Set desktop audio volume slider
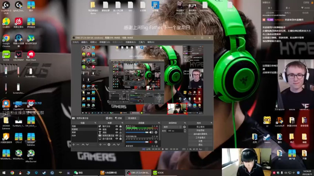This screenshot has width=314, height=176. (137, 132)
